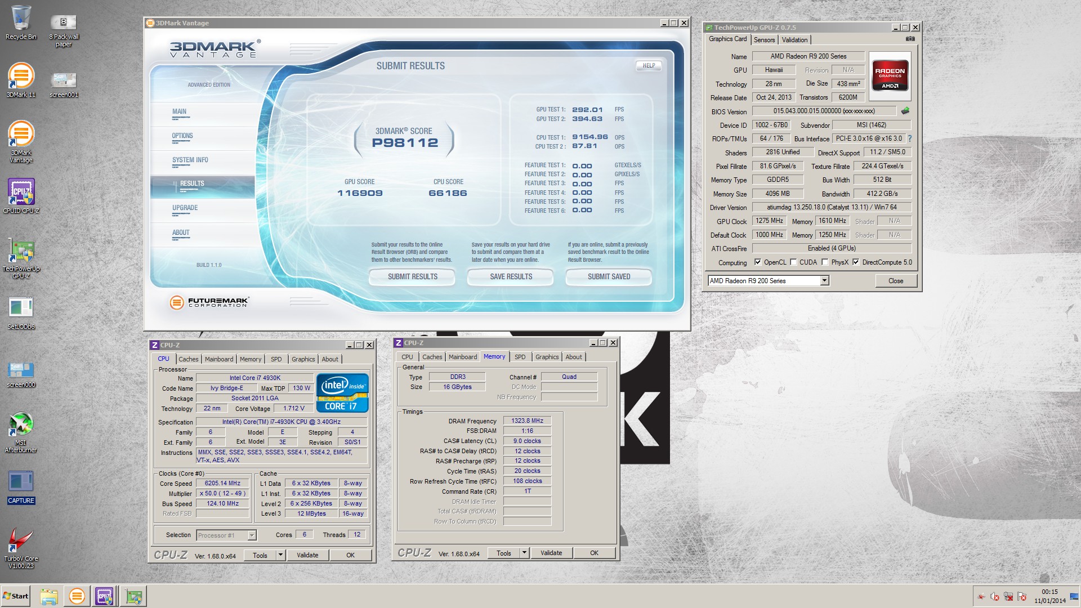Open UPGRADE in 3DMark Vantage sidebar
Screen dimensions: 1081x608
tap(202, 209)
